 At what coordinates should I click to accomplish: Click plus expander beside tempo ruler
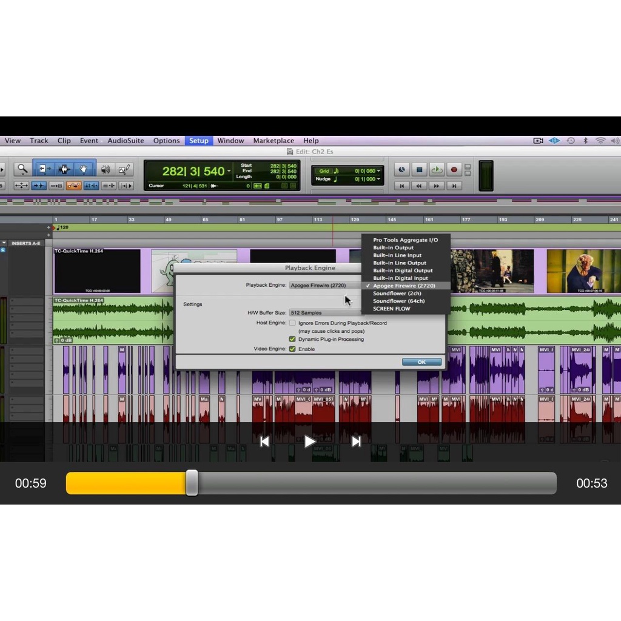pos(49,227)
